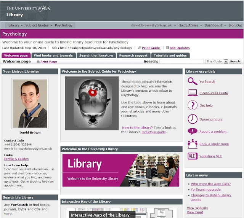Viewport: 244px width, 218px height.
Task: Click David Brown's profile photo
Action: pos(30,103)
